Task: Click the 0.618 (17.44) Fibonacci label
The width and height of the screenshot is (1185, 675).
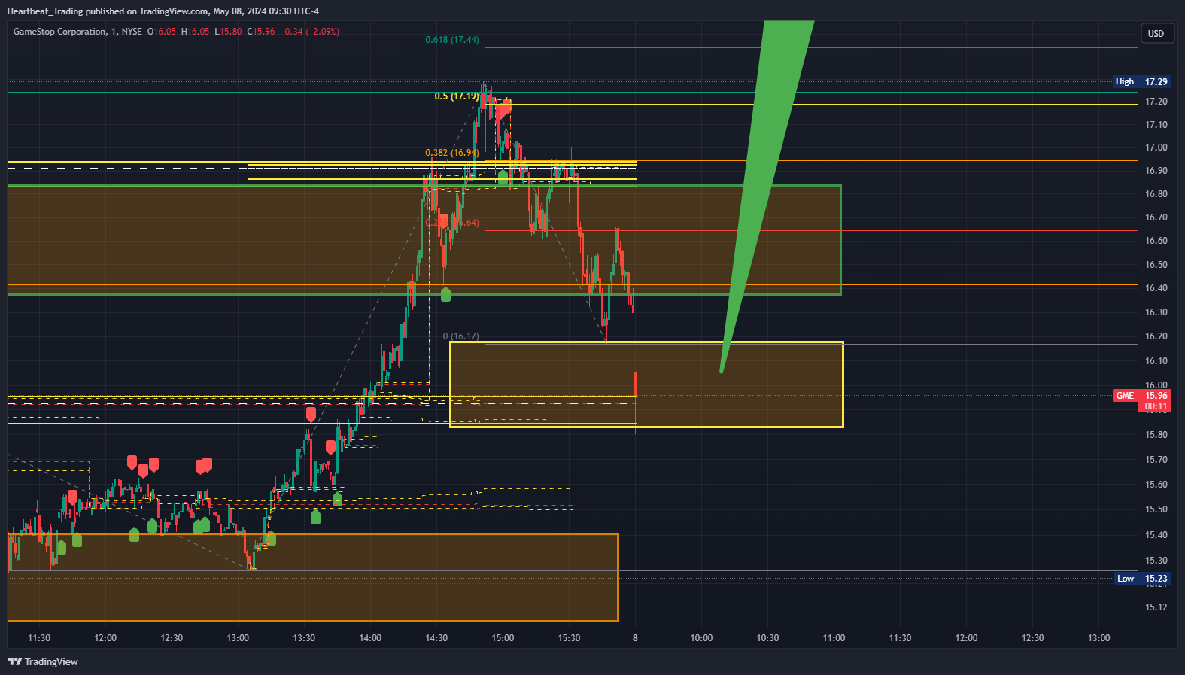Action: click(x=452, y=40)
